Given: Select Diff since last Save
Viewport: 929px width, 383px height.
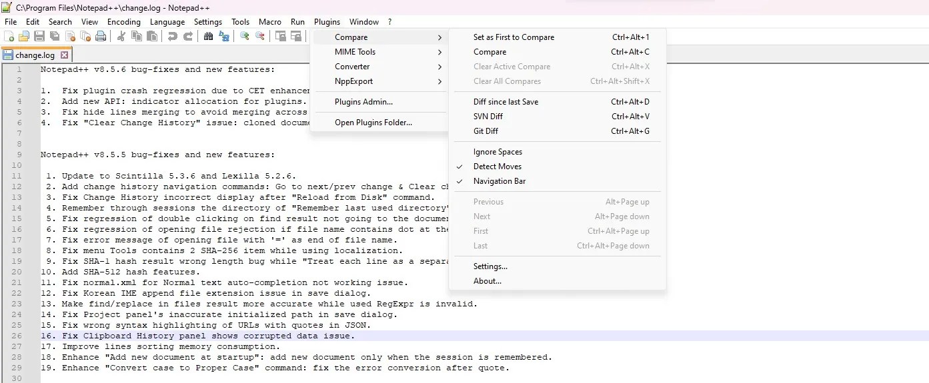Looking at the screenshot, I should [x=557, y=102].
